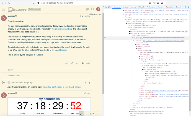
Task: Open the cast media icon in toolbar
Action: [149, 3]
